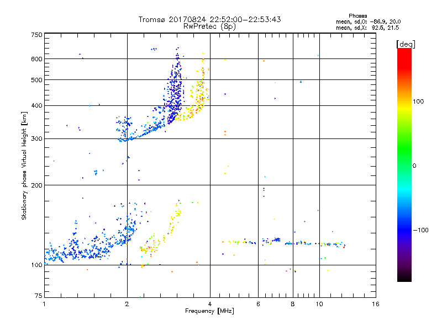Click the colorbar '-100' tick label

[420, 230]
